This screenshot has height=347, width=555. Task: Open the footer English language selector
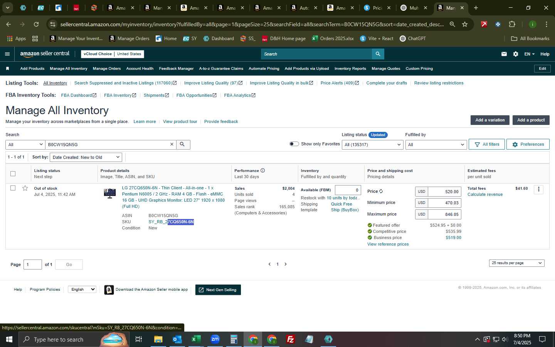tap(82, 289)
